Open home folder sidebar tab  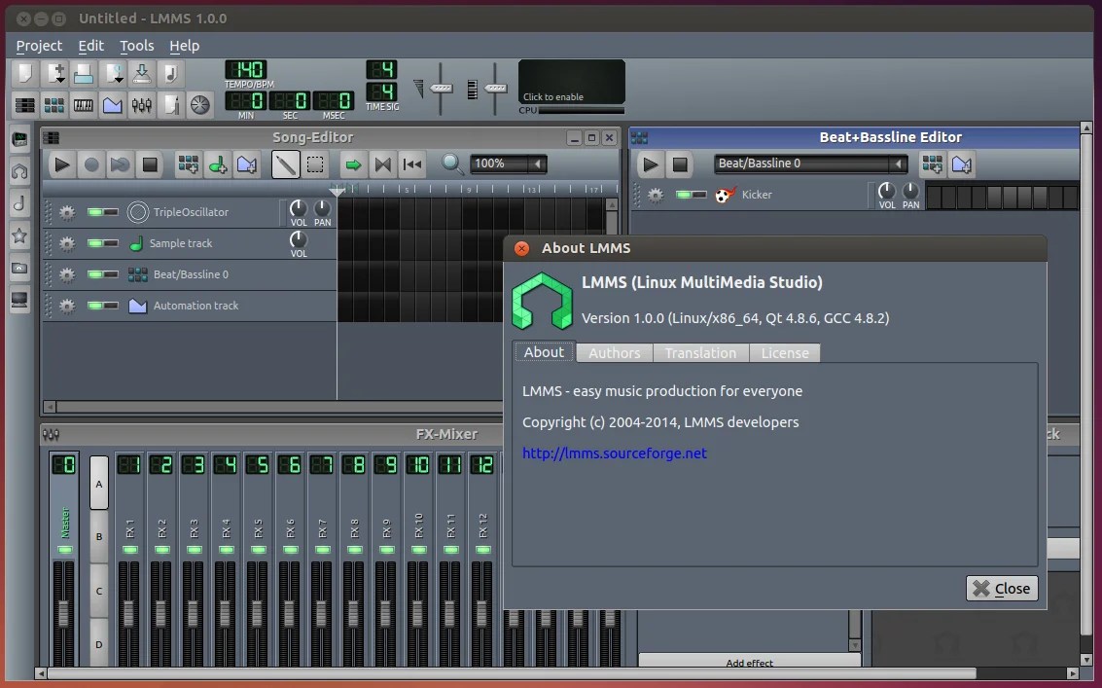19,268
